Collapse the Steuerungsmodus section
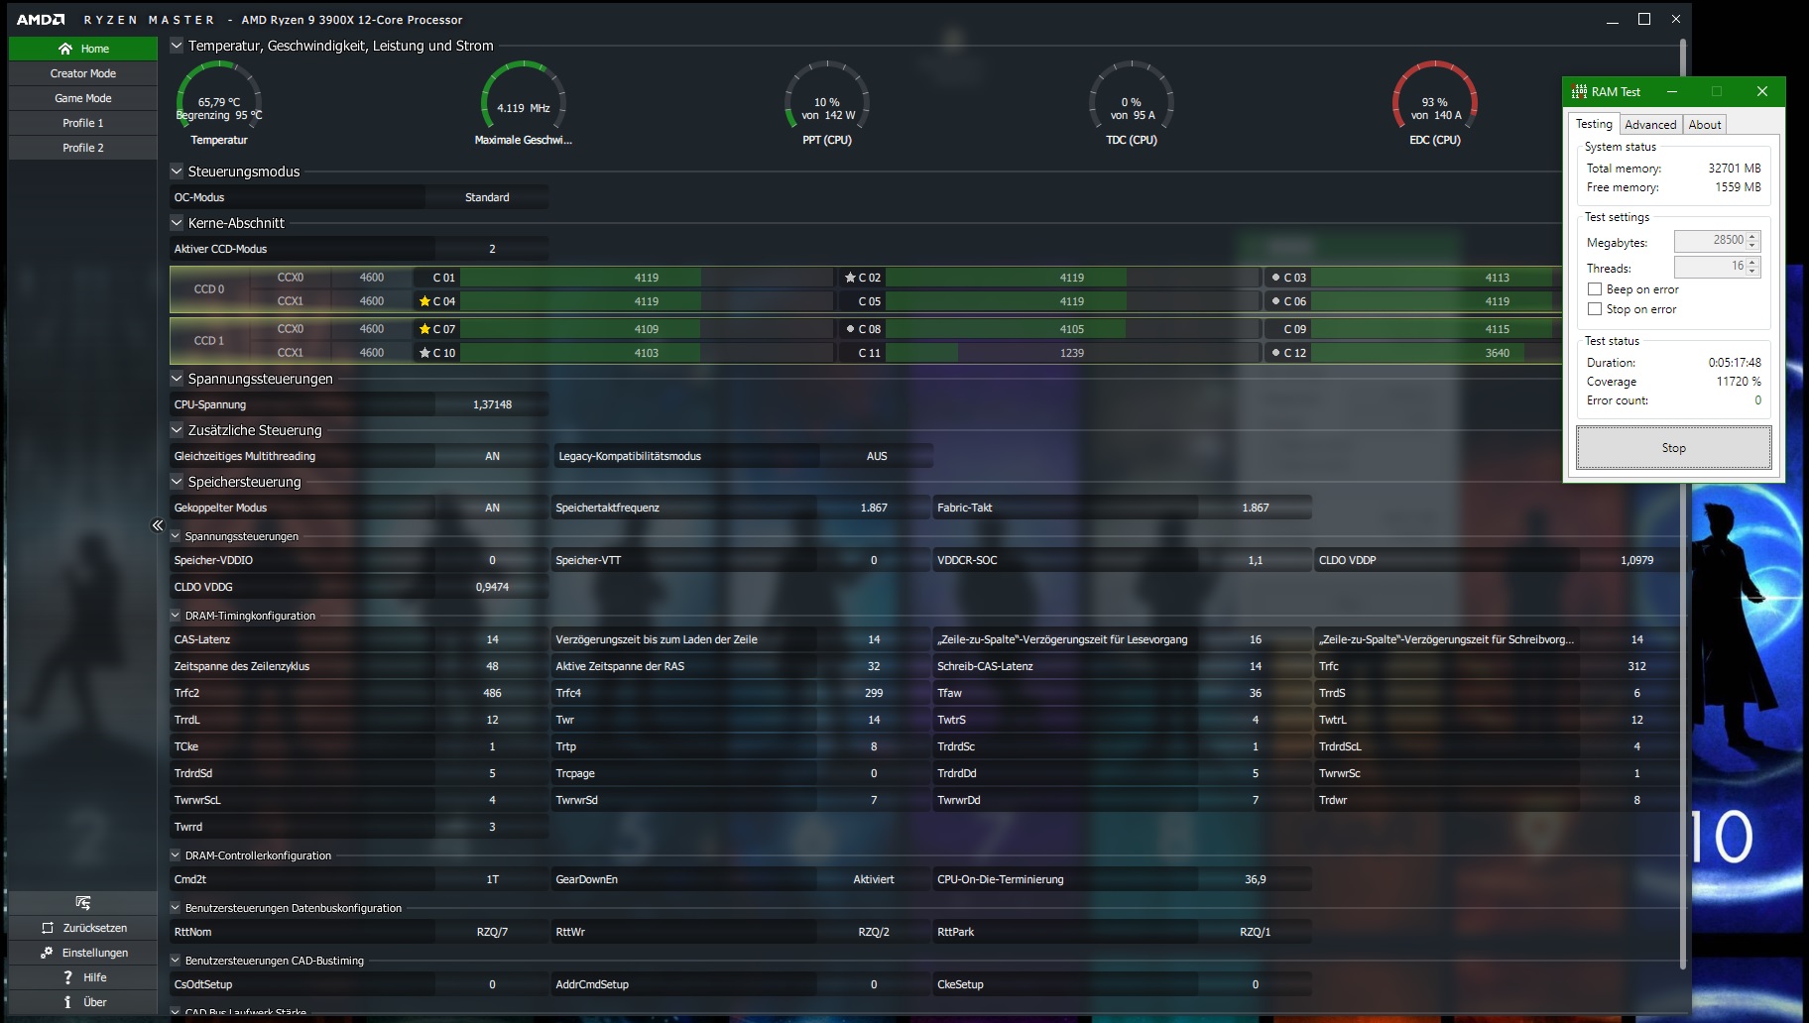 pos(177,171)
